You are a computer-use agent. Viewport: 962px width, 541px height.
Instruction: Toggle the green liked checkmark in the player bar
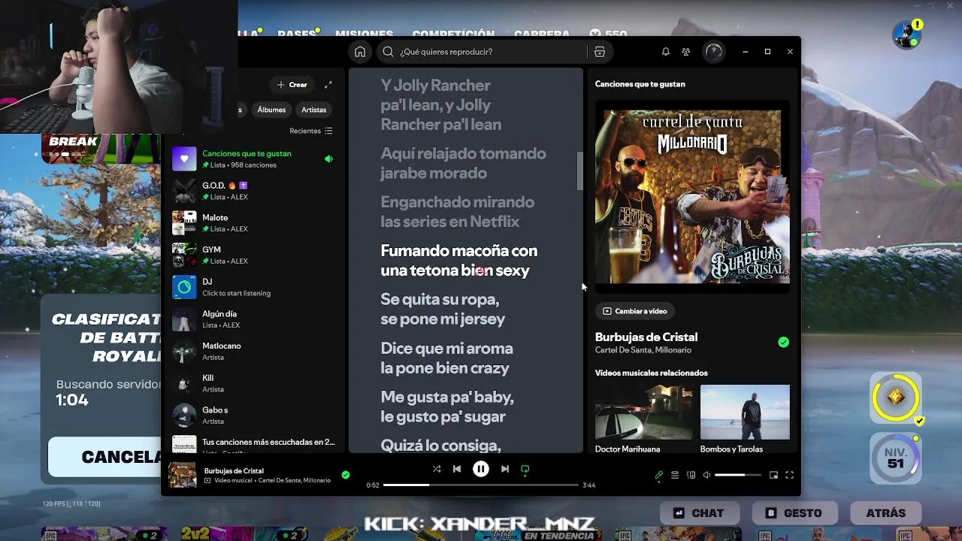click(346, 475)
